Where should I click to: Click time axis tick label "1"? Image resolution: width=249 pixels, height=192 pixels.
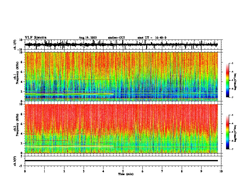(x=44, y=171)
